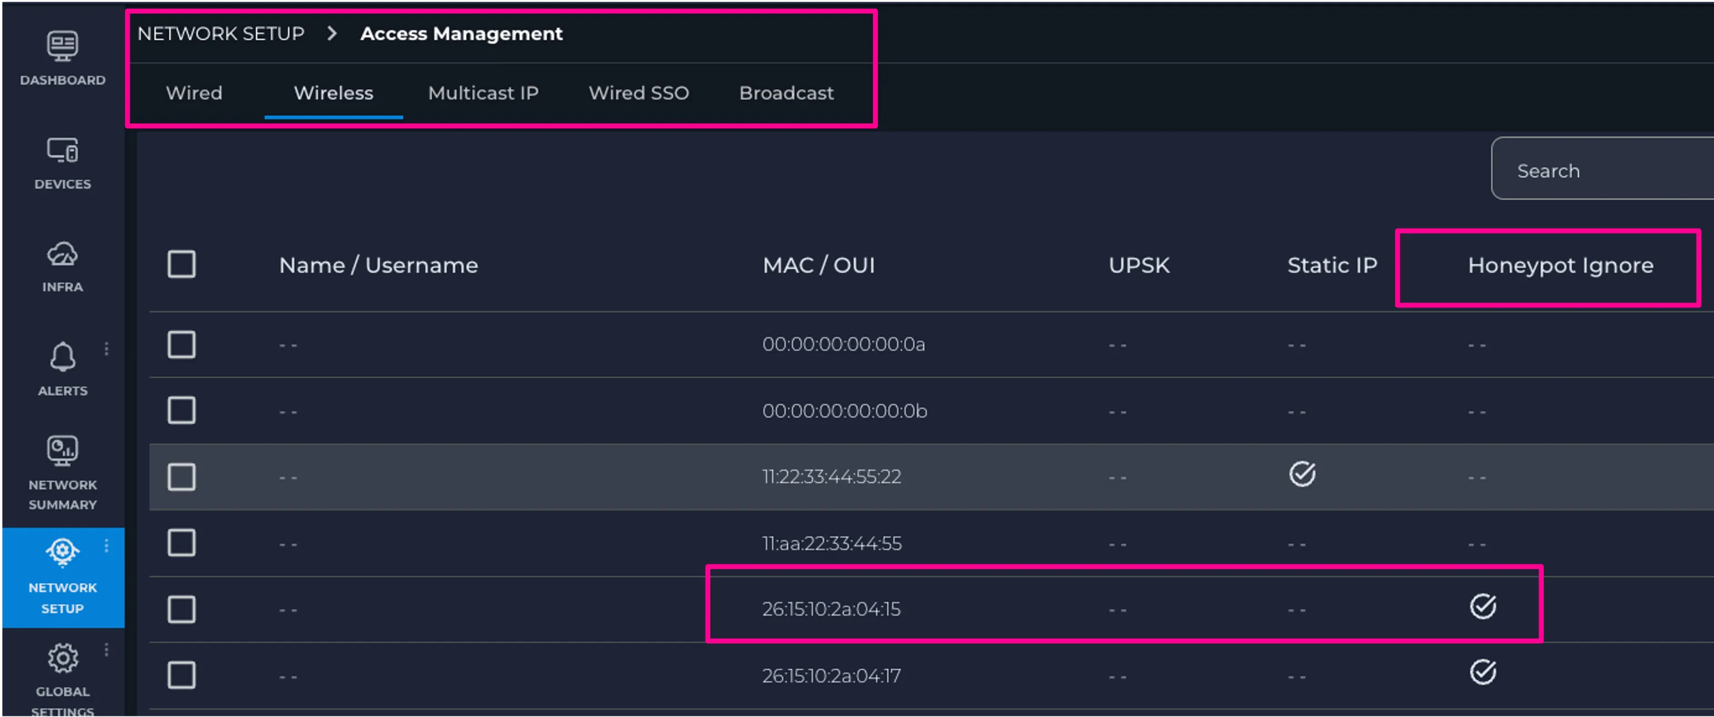
Task: Expand the Alerts three-dot submenu
Action: click(x=107, y=349)
